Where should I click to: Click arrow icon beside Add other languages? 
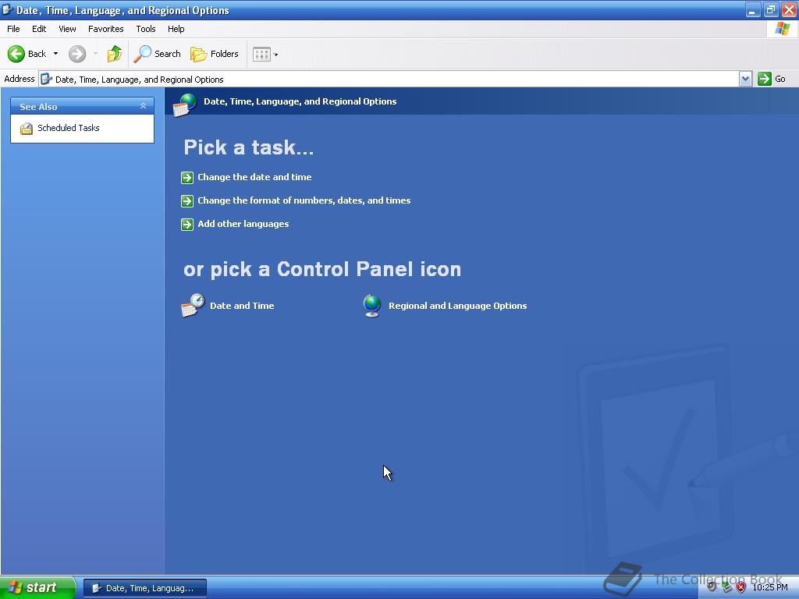coord(187,224)
